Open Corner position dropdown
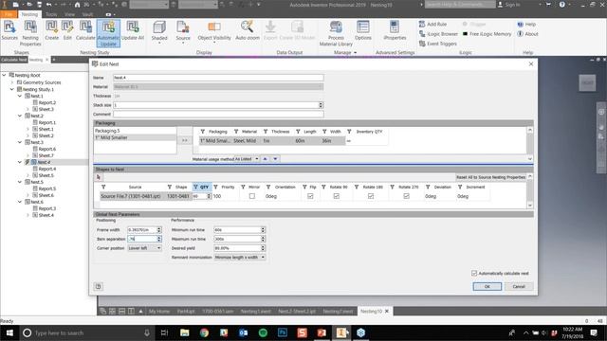The height and width of the screenshot is (341, 607). 144,248
